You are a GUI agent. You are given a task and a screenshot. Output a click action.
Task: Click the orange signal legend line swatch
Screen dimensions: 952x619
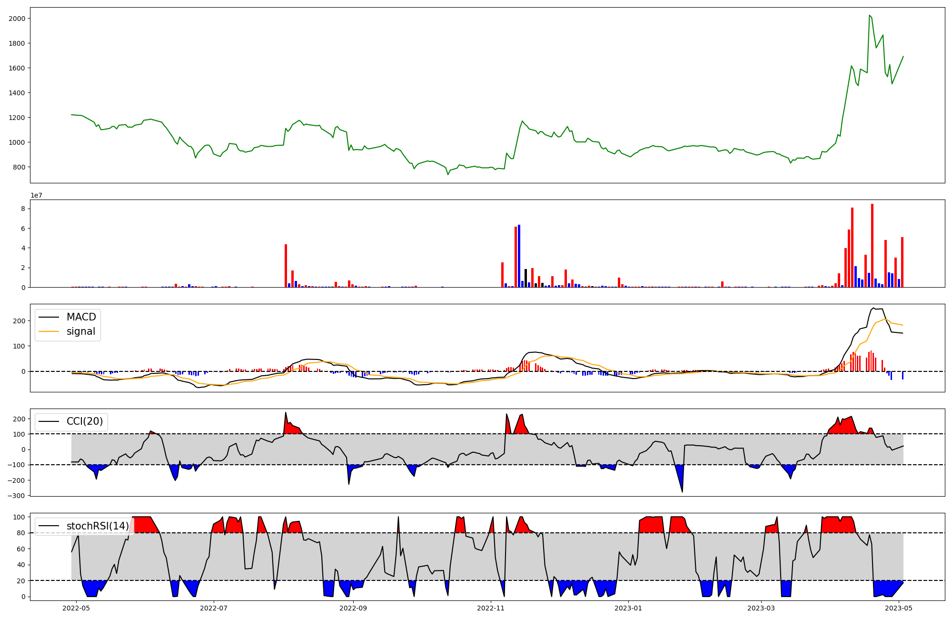(49, 331)
